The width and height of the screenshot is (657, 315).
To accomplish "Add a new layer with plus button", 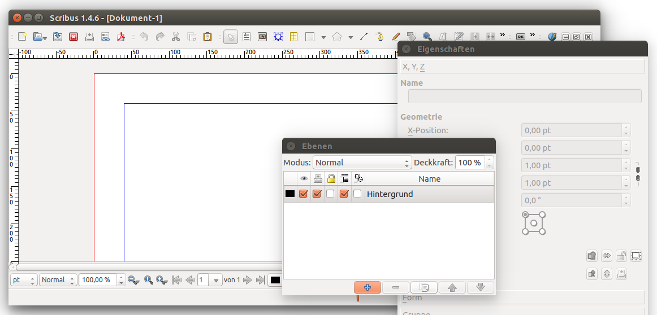I will click(368, 287).
